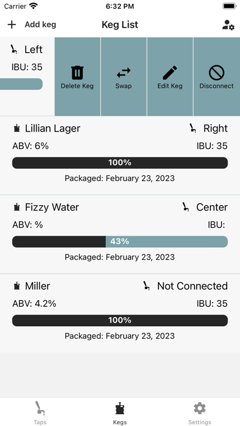Click tap handle icon next to Right
The image size is (240, 426).
coord(193,129)
